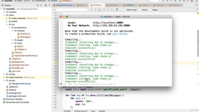Select External Libraries node
199x112 pixels.
pyautogui.click(x=14, y=99)
